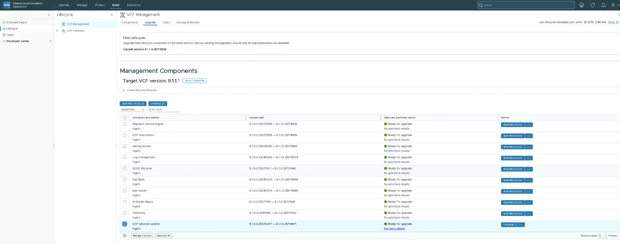Viewport: 620px width, 244px height.
Task: Check the Log management row checkbox
Action: (x=124, y=157)
